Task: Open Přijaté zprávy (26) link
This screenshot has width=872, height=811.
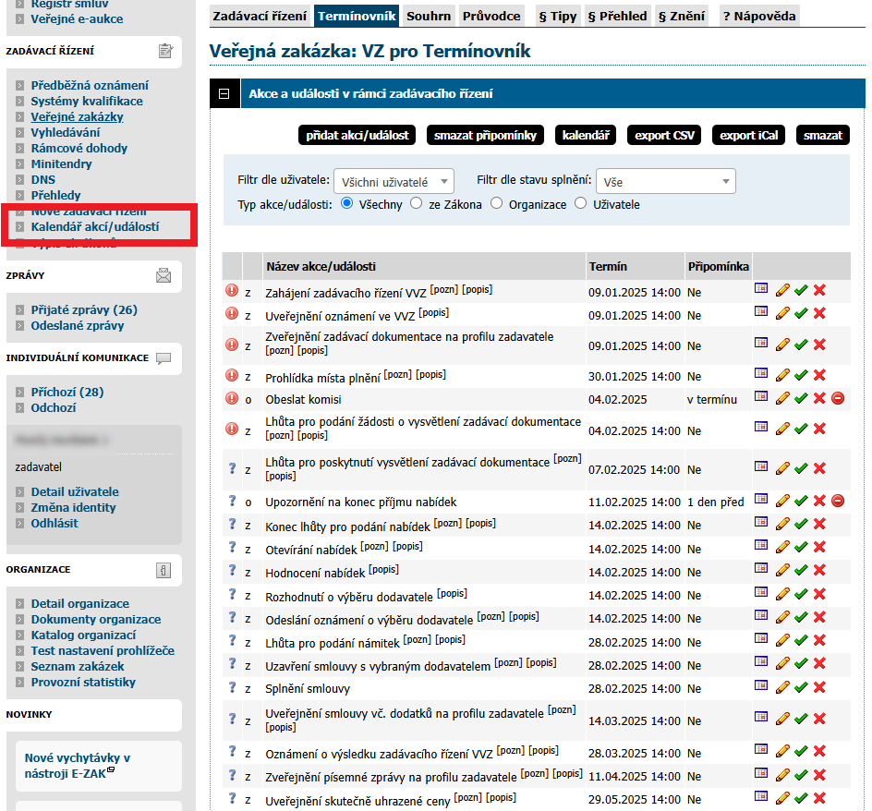Action: pyautogui.click(x=84, y=309)
